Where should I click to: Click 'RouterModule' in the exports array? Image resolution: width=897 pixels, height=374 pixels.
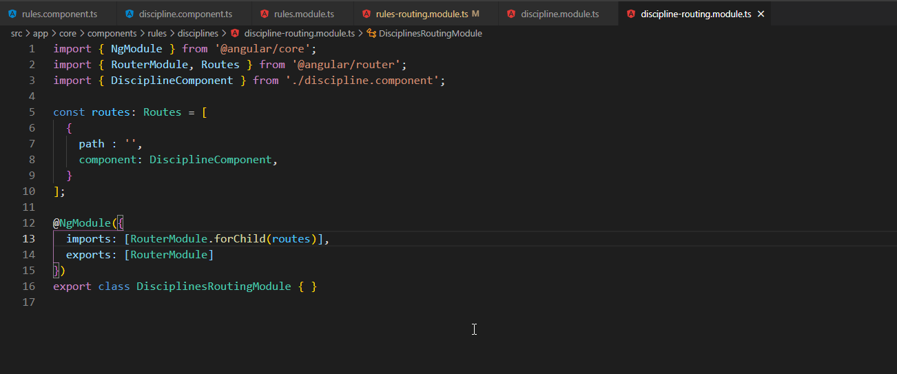[x=169, y=255]
